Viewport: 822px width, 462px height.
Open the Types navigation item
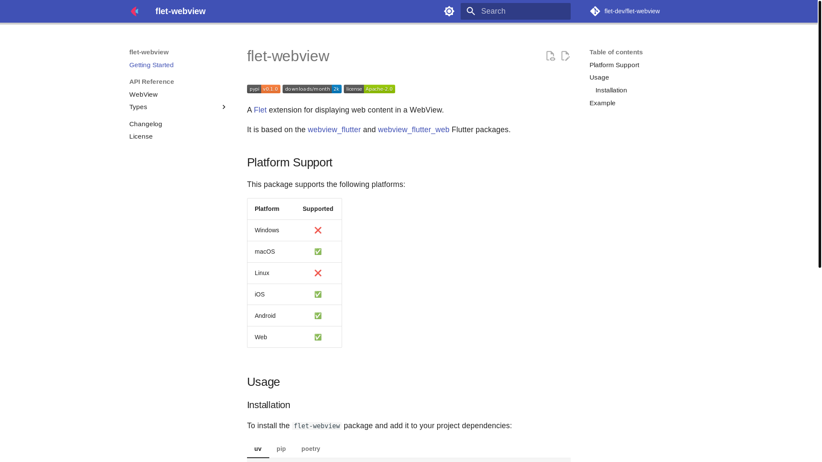coord(138,107)
